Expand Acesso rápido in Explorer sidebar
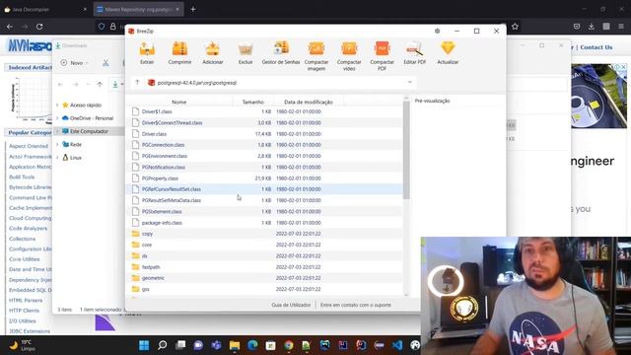Screen dimensions: 631x355 pos(57,106)
